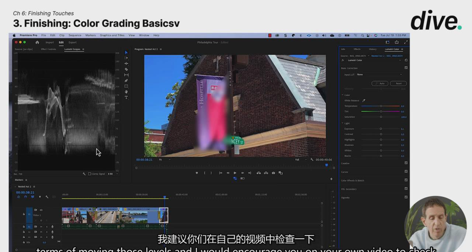This screenshot has height=252, width=472.
Task: Uncheck the Vignette section checkbox
Action: coord(406,197)
